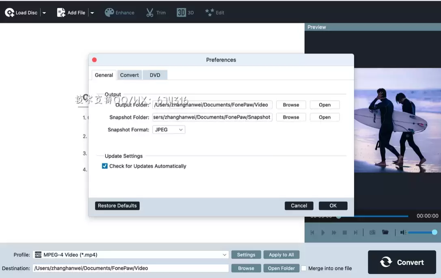Open the Enhance palette tool

109,13
